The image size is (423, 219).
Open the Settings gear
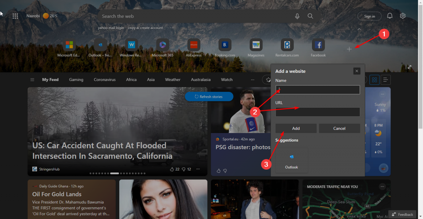pos(403,16)
